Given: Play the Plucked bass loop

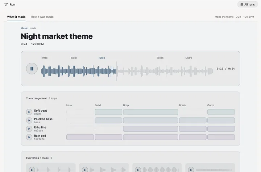Looking at the screenshot, I should point(29,120).
